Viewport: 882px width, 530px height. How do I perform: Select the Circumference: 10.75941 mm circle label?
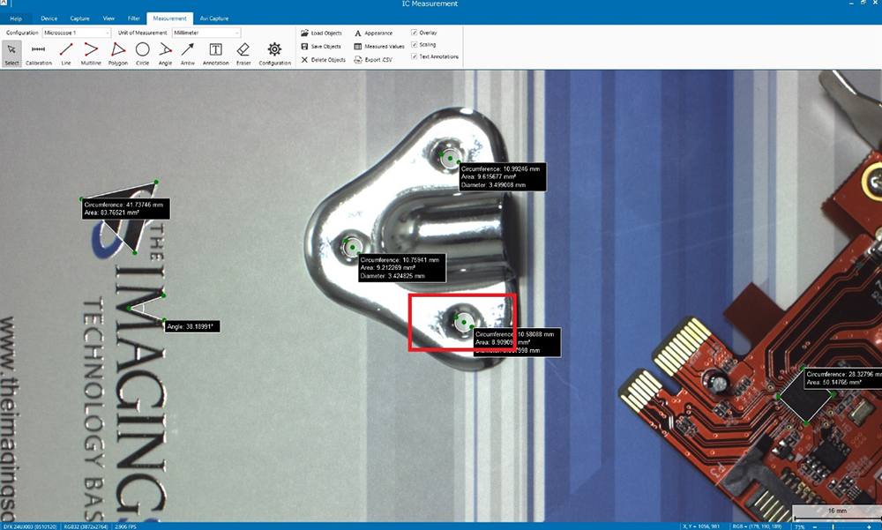[x=401, y=268]
